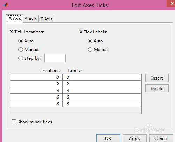Switch to the Z Axis tab
The width and height of the screenshot is (175, 142).
[46, 19]
